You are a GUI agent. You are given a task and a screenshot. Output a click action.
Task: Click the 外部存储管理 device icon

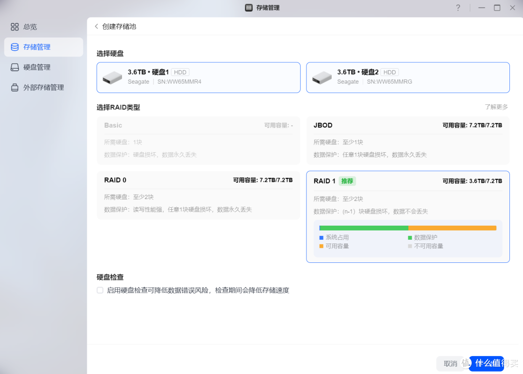pos(15,87)
